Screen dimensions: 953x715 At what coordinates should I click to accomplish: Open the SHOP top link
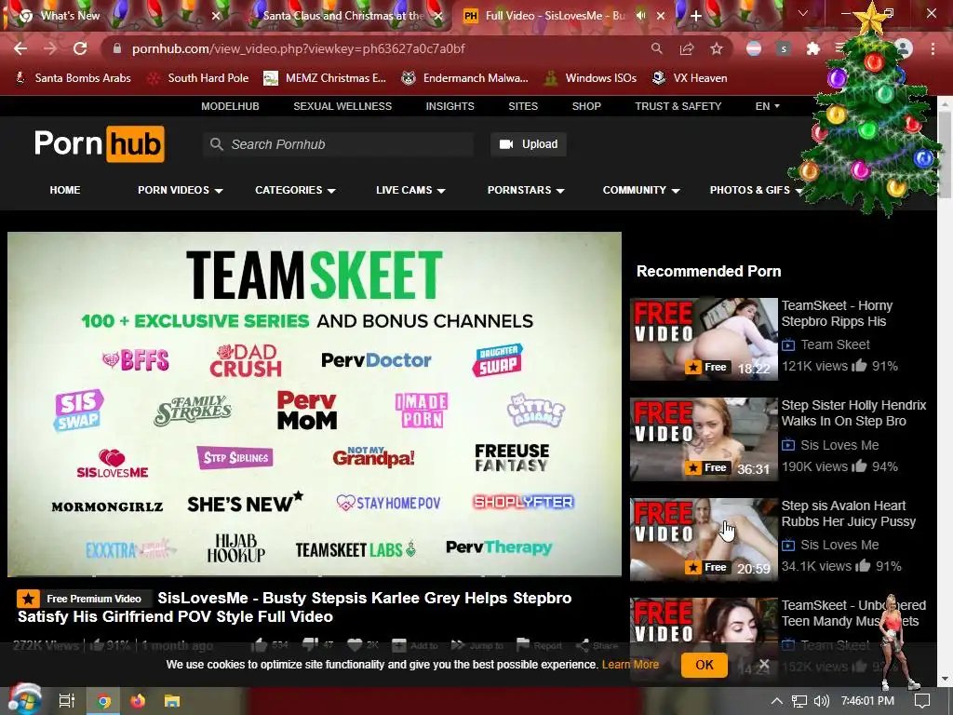(x=586, y=106)
